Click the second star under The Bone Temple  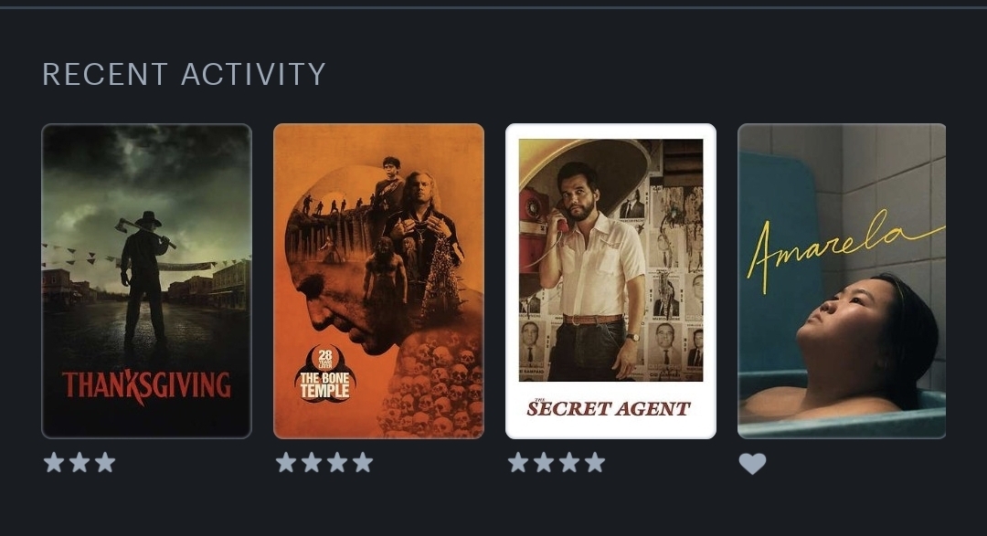pos(312,462)
